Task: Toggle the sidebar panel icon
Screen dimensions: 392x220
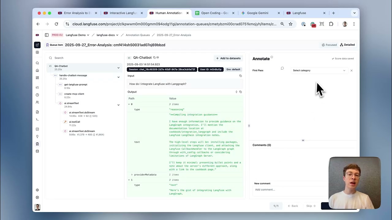Action: point(47,35)
